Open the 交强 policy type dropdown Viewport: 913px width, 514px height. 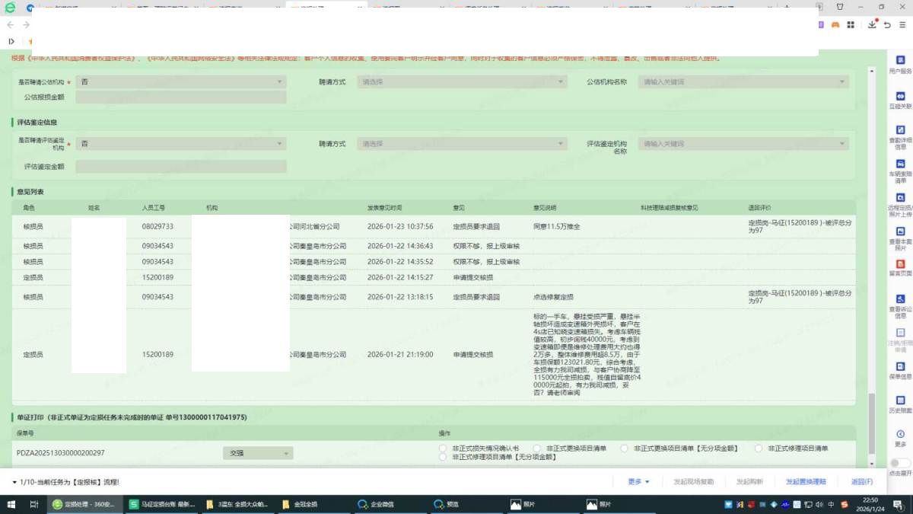point(257,453)
